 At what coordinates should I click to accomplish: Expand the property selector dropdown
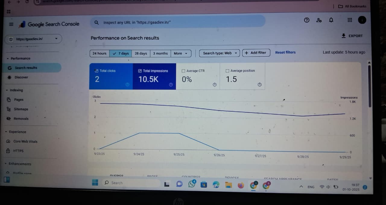coord(56,39)
